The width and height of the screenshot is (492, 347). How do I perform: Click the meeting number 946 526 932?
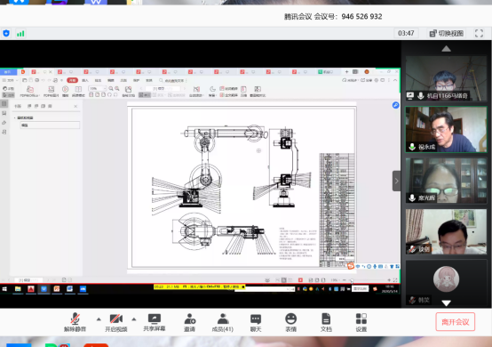coord(361,17)
